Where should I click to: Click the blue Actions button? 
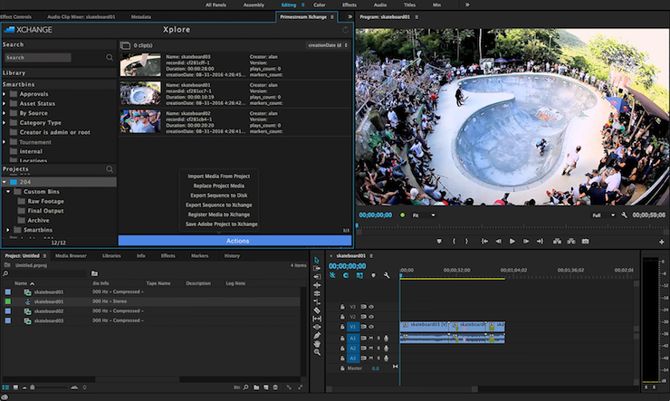[235, 241]
